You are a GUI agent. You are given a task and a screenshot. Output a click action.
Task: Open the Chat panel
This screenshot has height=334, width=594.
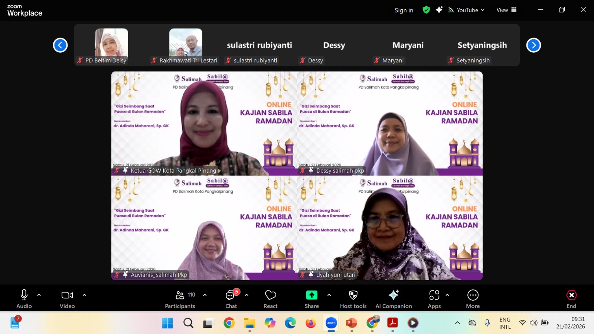[x=231, y=299]
